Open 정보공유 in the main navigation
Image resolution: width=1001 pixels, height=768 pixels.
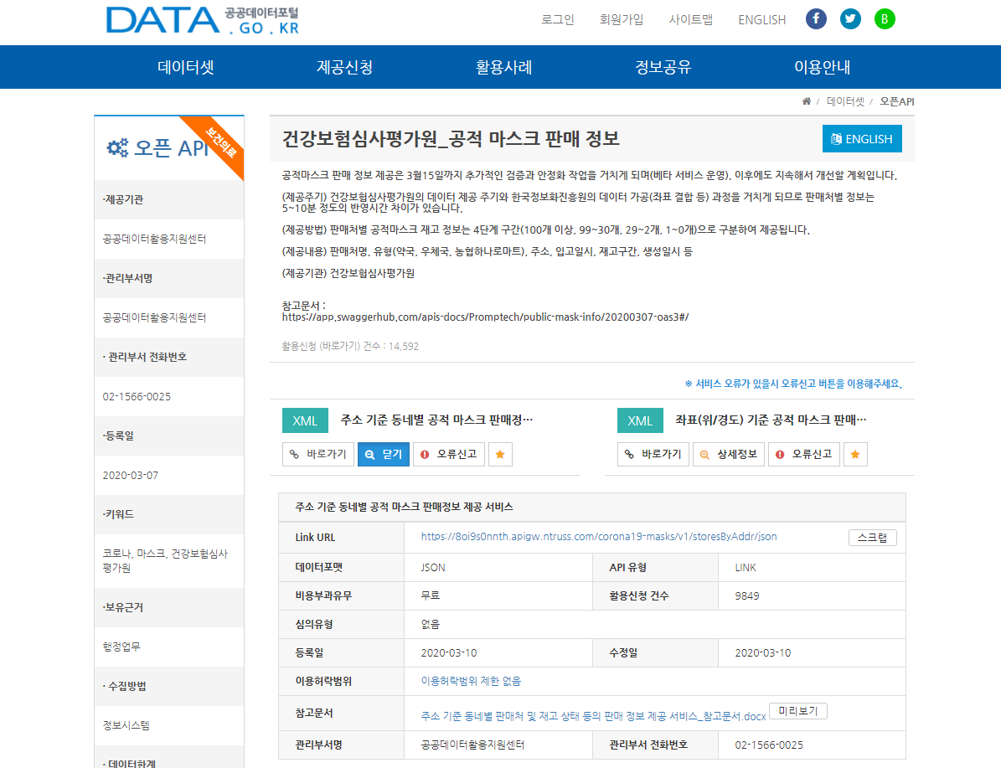pyautogui.click(x=663, y=67)
